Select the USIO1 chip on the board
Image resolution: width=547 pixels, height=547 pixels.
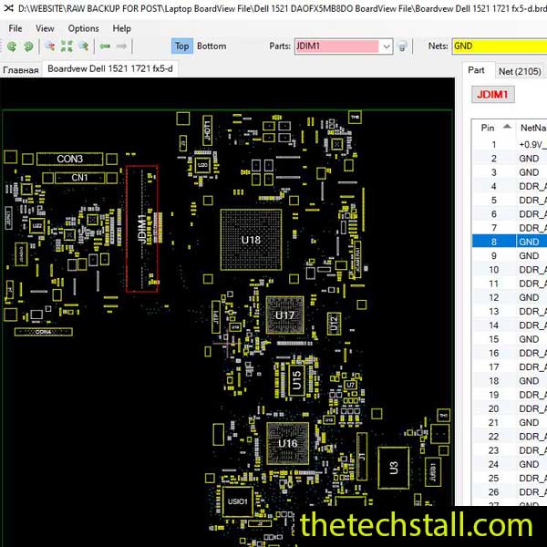238,501
